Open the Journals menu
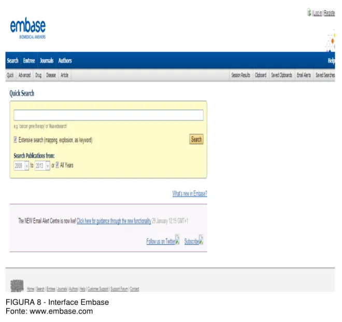Viewport: 342px width, 322px height. click(47, 61)
